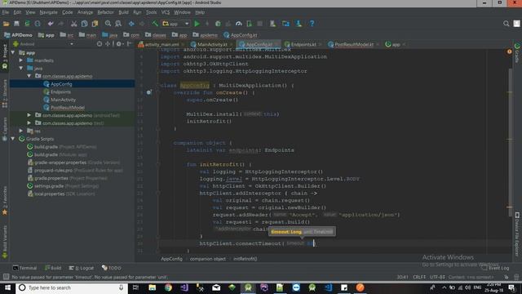Click the UTF-8 encoding in status bar
Screen dimensions: 522x294
coord(437,277)
